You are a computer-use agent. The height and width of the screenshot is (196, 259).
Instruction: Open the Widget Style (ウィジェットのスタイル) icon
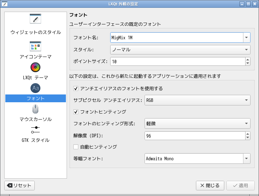pyautogui.click(x=35, y=19)
